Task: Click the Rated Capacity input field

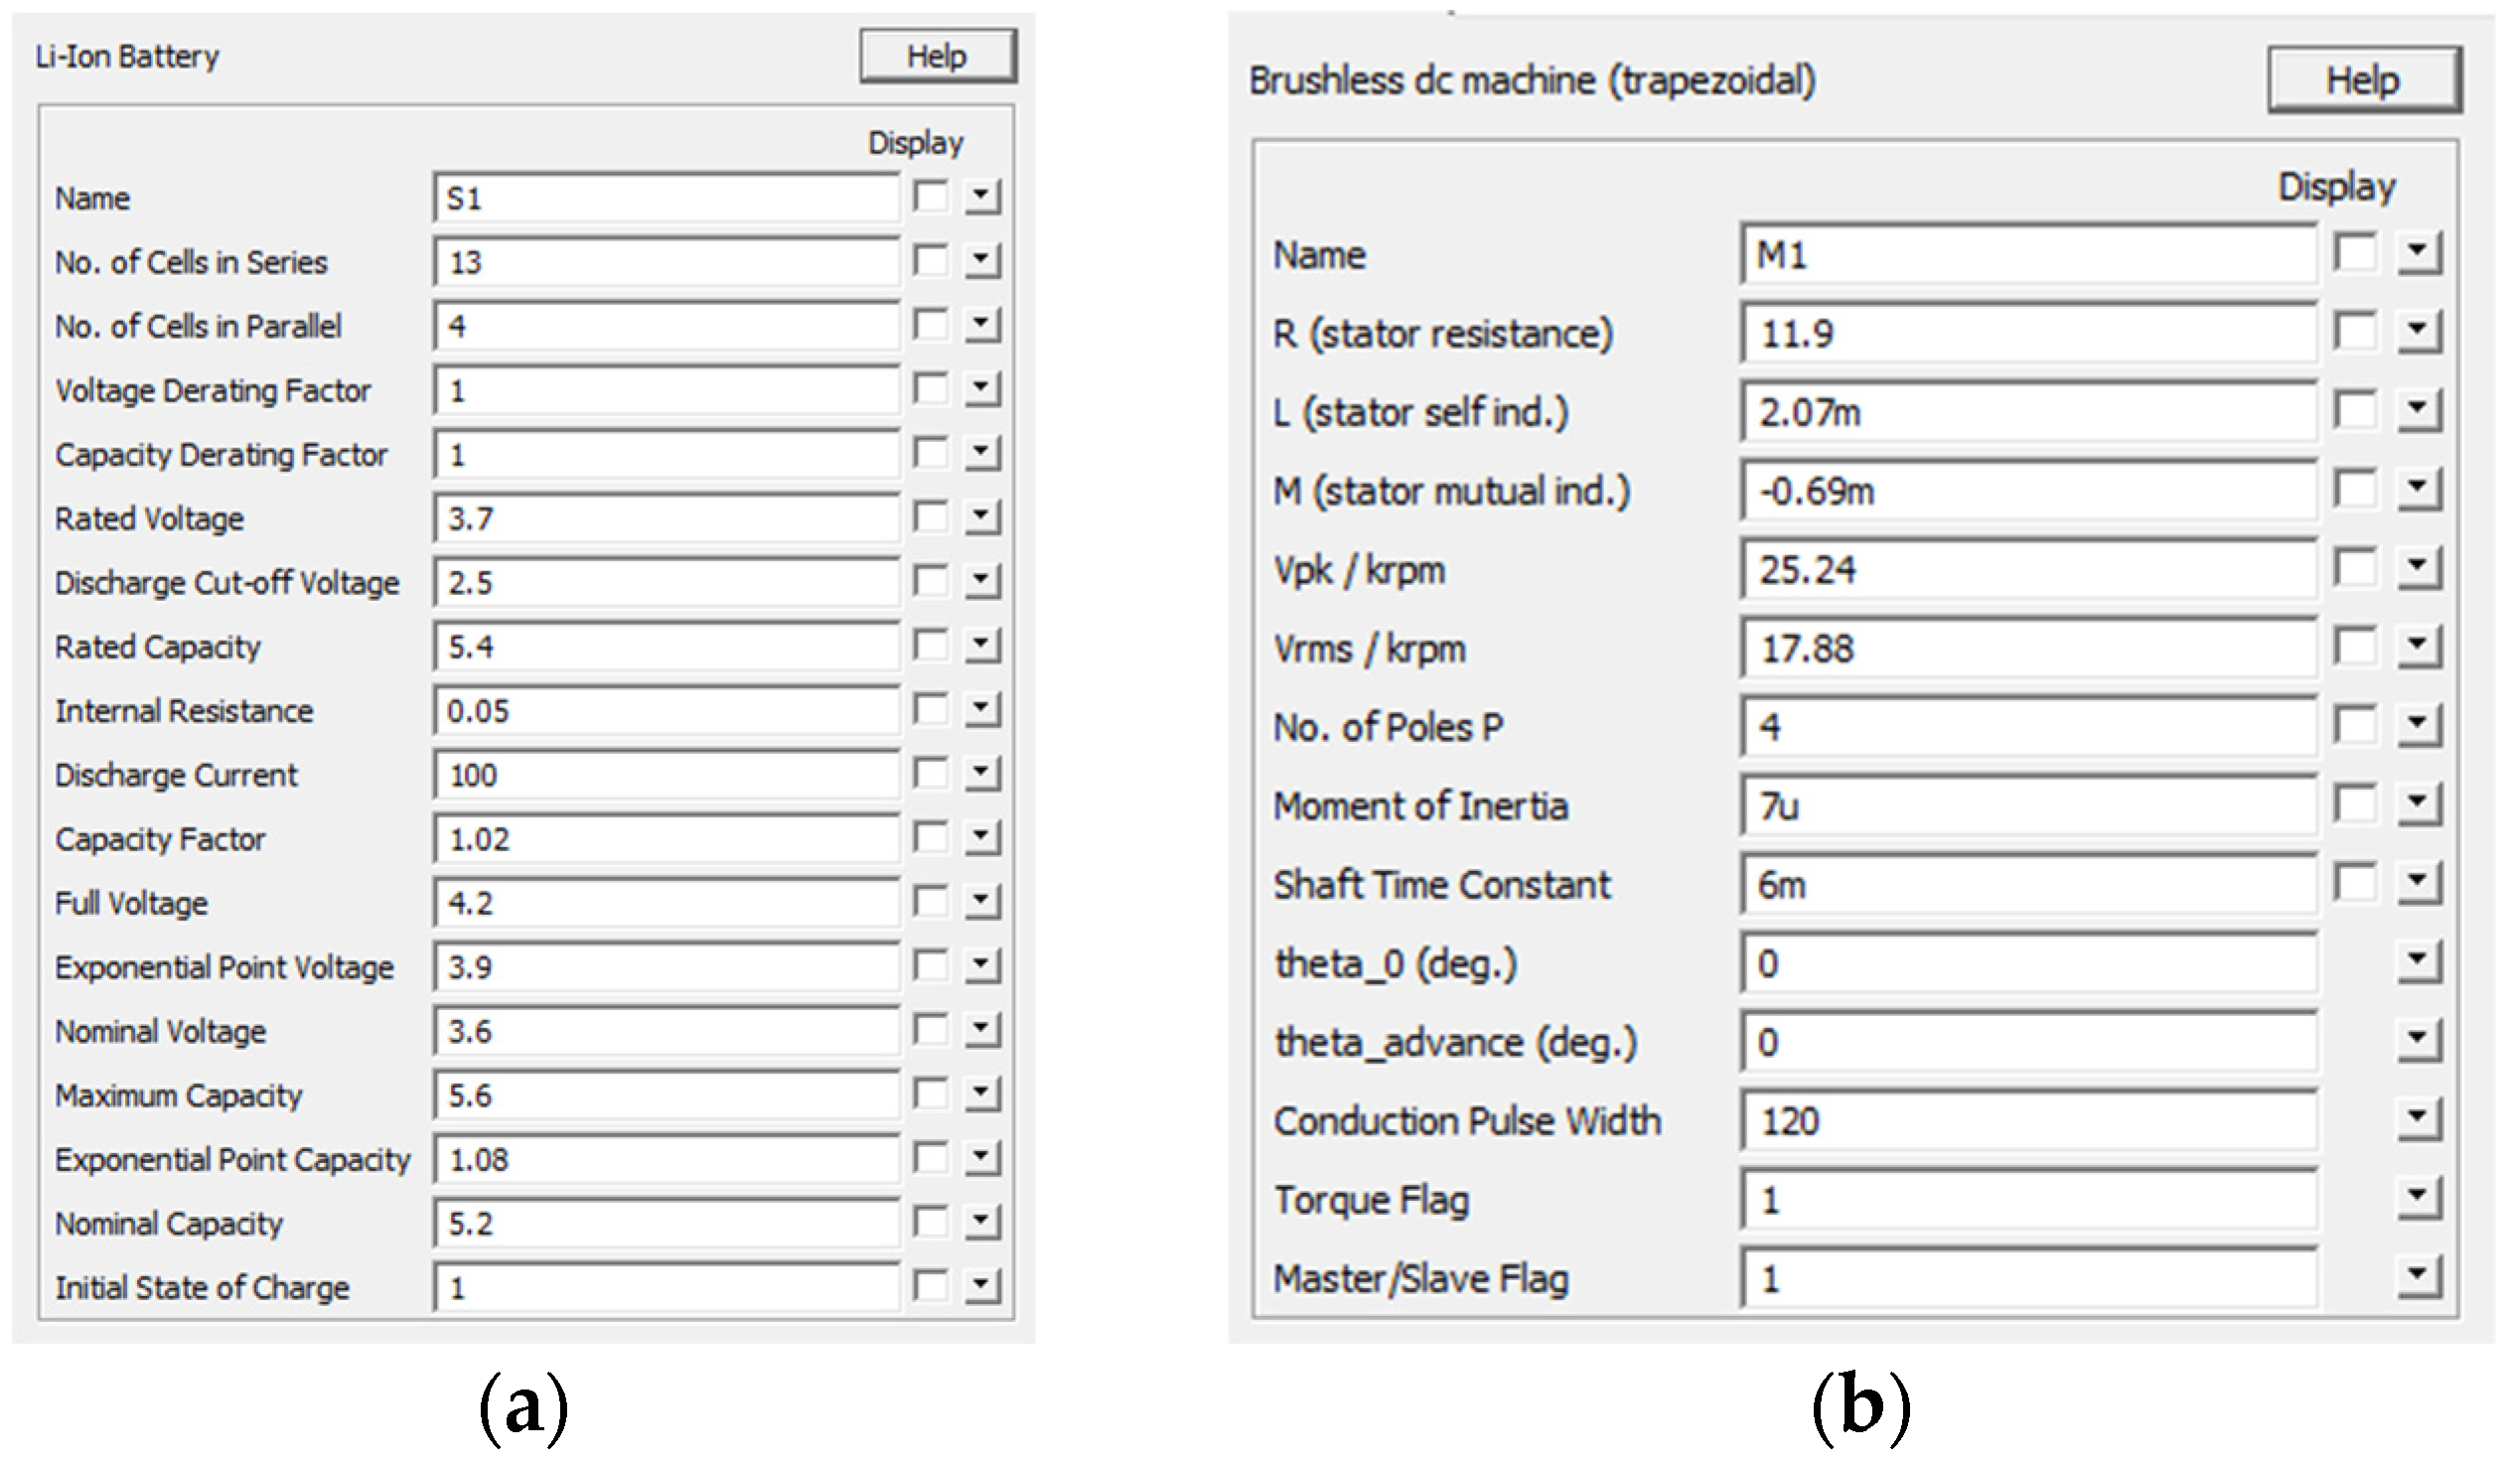Action: 665,647
